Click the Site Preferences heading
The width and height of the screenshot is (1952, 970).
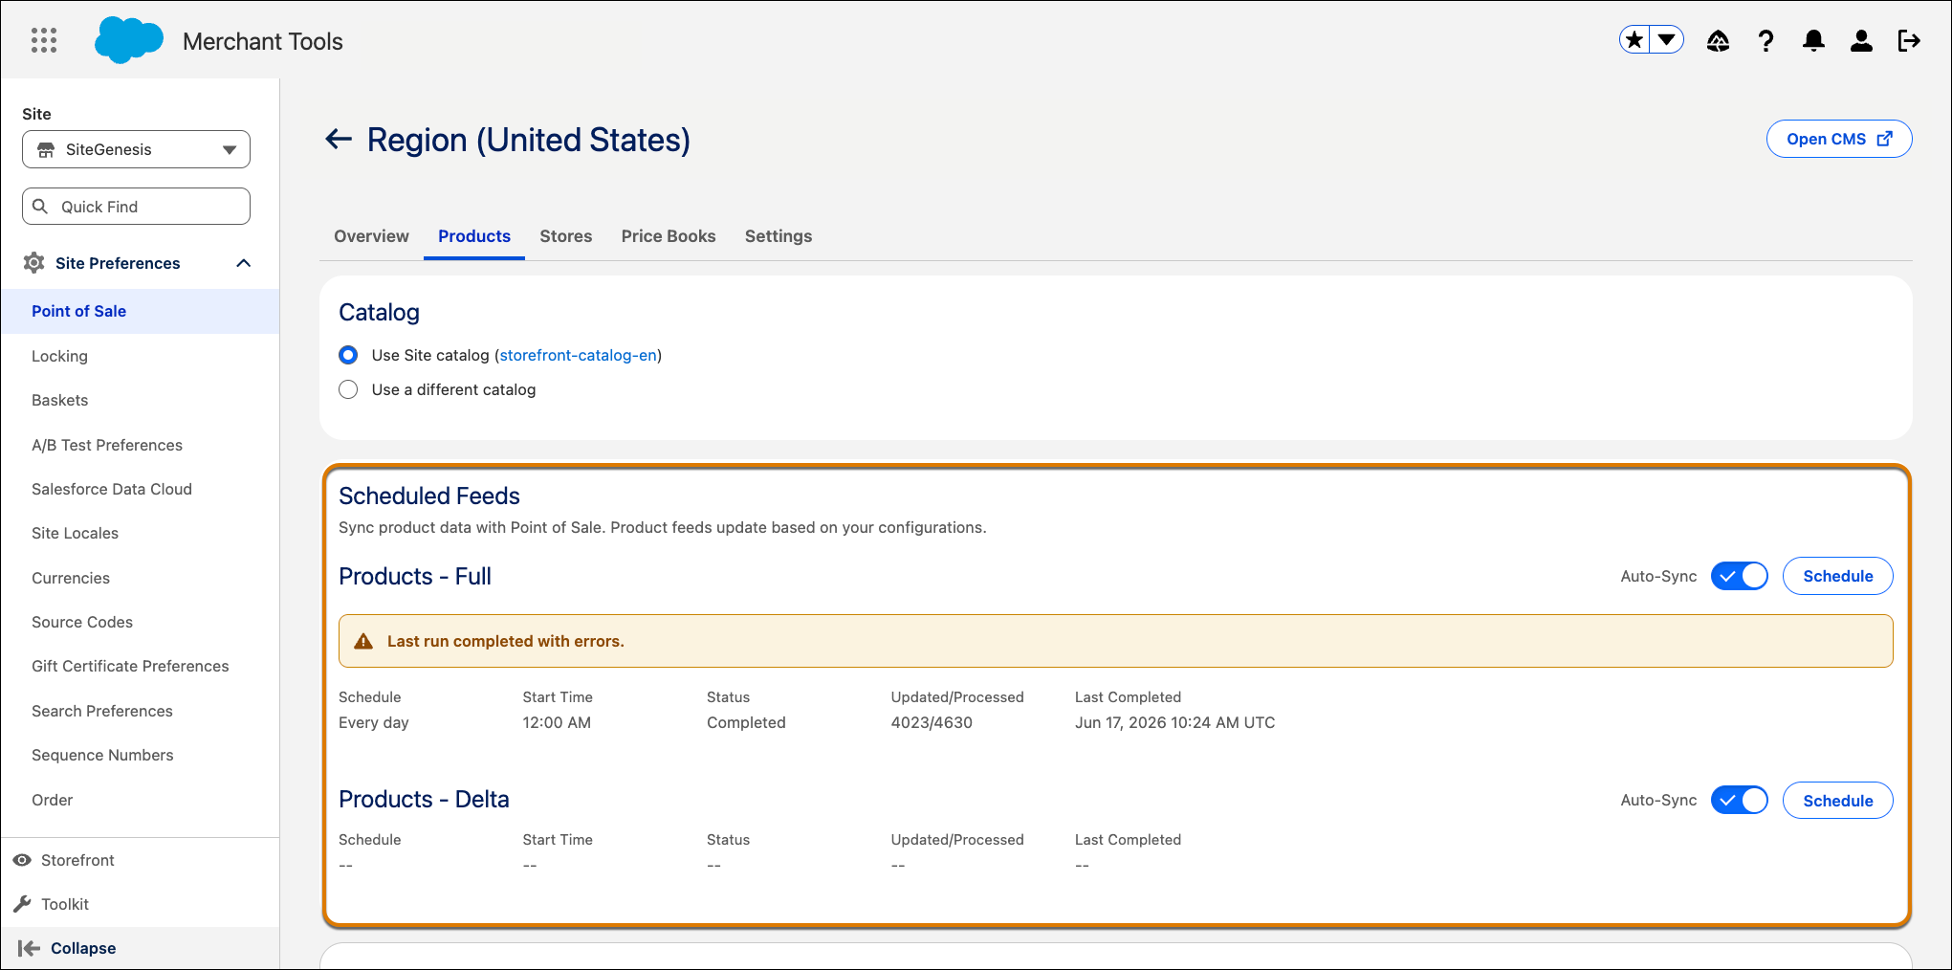(118, 263)
